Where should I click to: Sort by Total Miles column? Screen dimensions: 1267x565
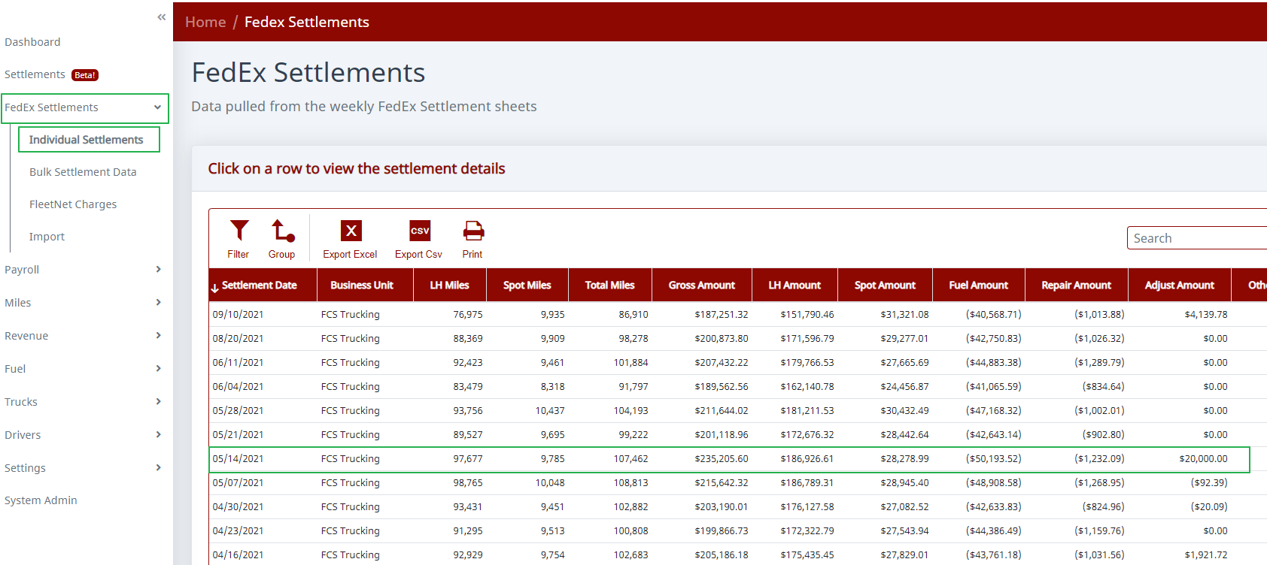tap(610, 286)
